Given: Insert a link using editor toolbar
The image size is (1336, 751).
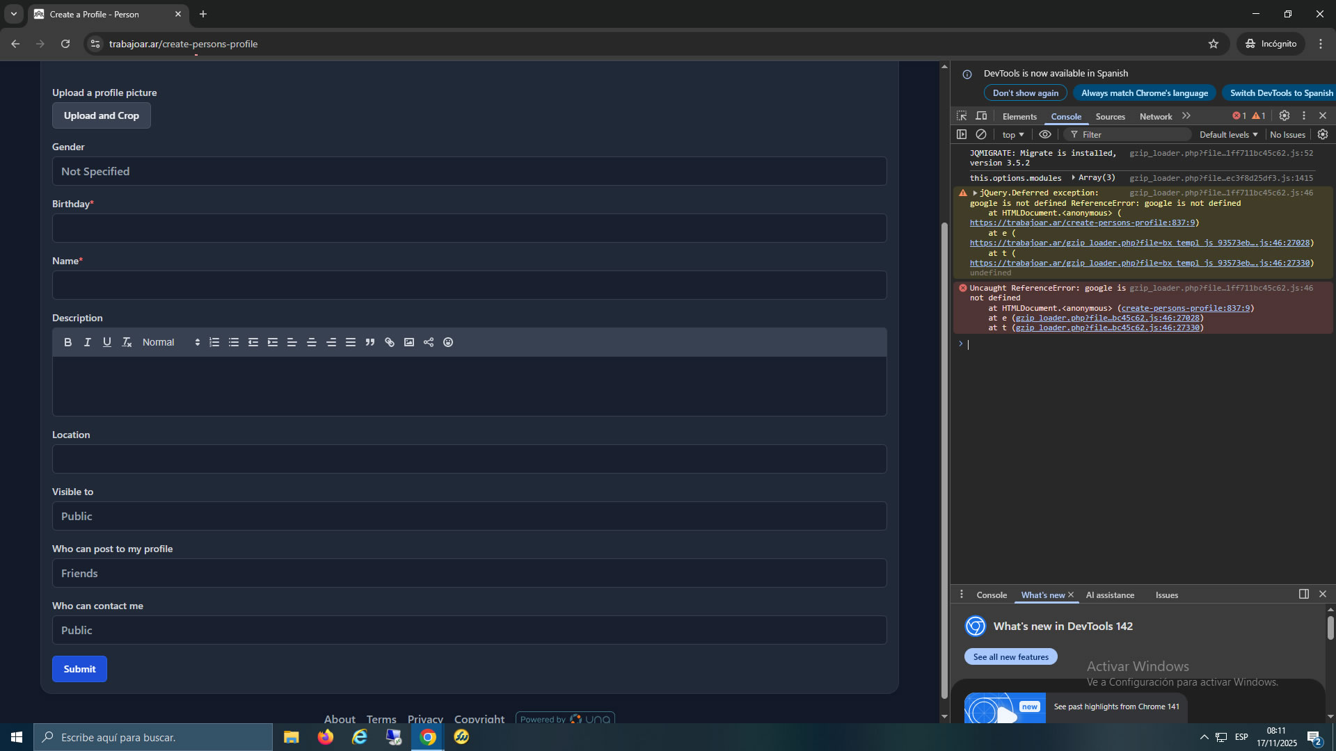Looking at the screenshot, I should pyautogui.click(x=390, y=342).
